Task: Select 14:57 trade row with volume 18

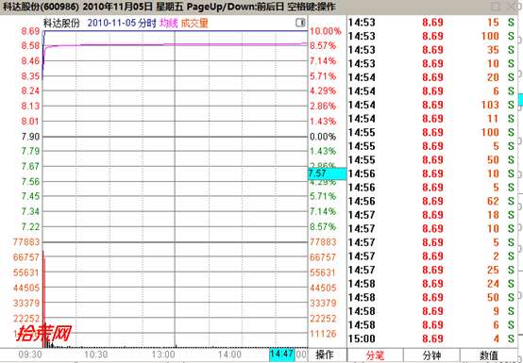Action: point(431,215)
